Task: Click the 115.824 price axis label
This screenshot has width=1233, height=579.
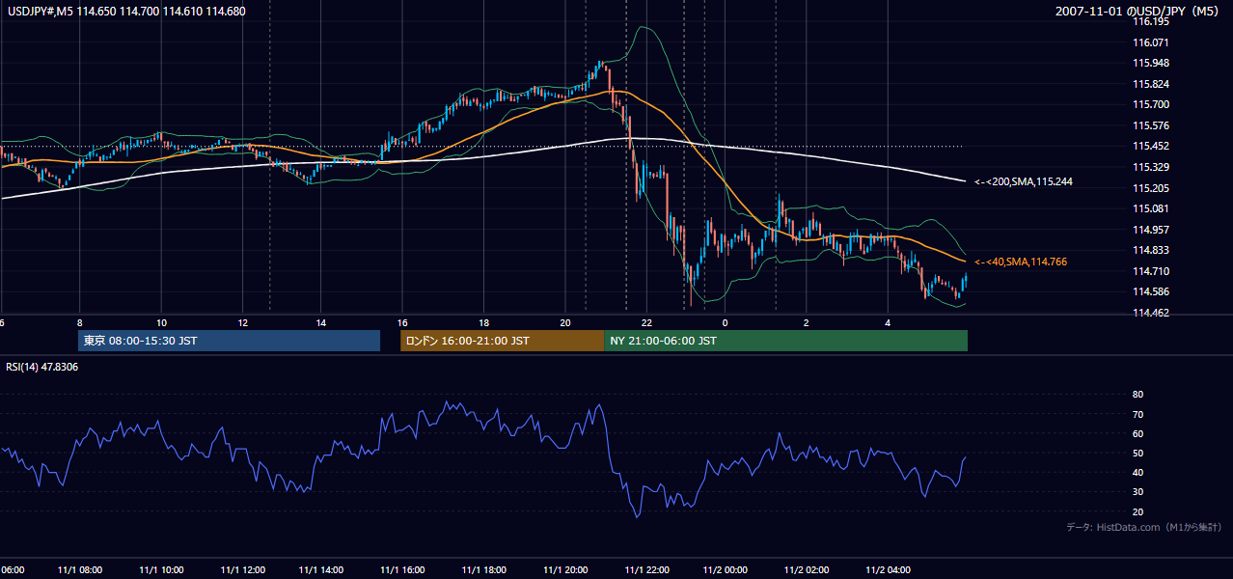Action: point(1151,84)
